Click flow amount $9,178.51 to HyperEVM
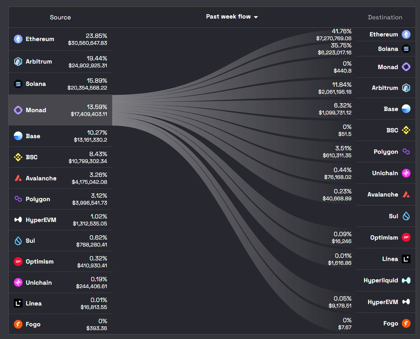Viewport: 420px width, 339px height. (x=340, y=306)
